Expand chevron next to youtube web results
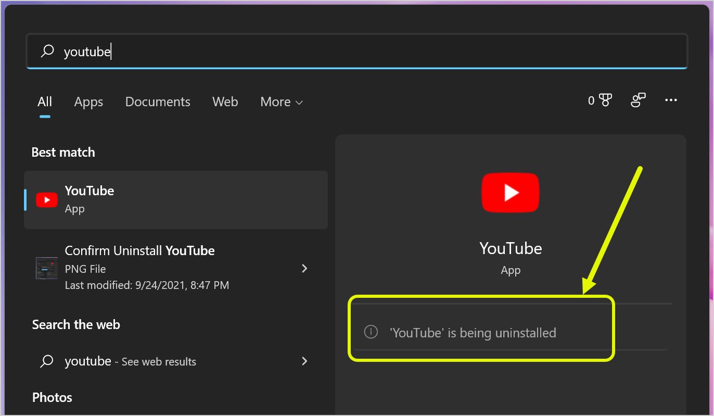Screen dimensions: 714x416 point(305,361)
